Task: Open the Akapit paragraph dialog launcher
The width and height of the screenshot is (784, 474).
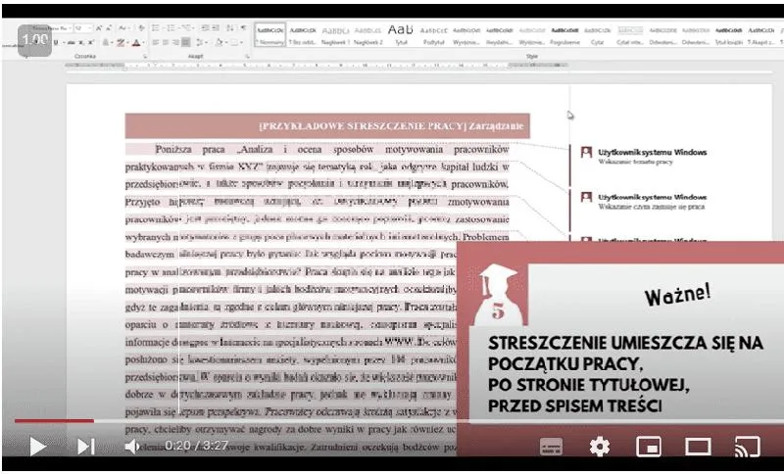Action: 247,57
